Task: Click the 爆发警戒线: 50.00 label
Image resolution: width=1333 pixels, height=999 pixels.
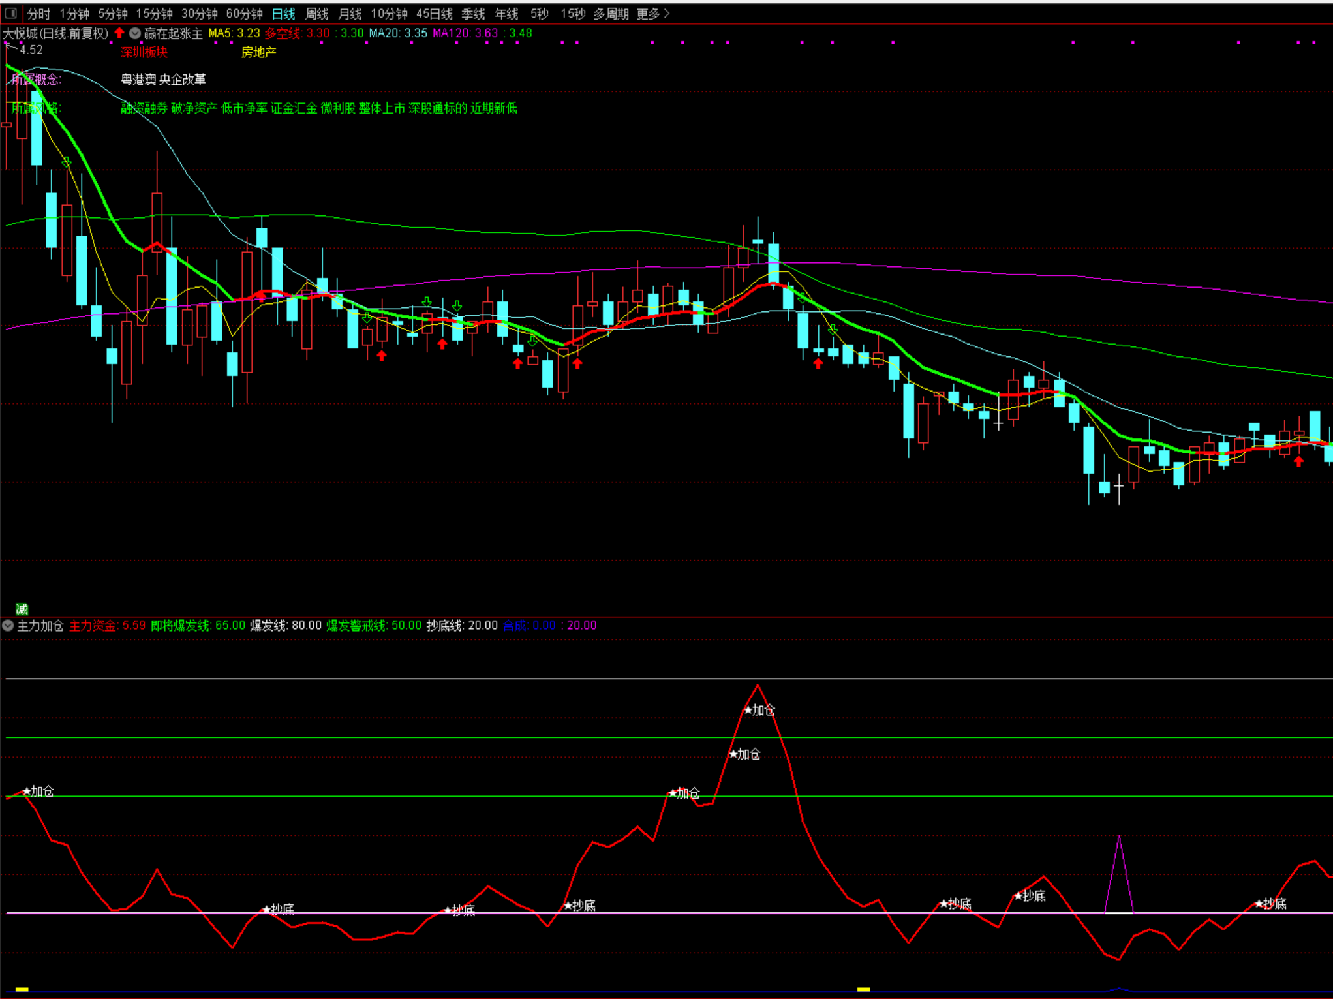Action: pos(374,625)
